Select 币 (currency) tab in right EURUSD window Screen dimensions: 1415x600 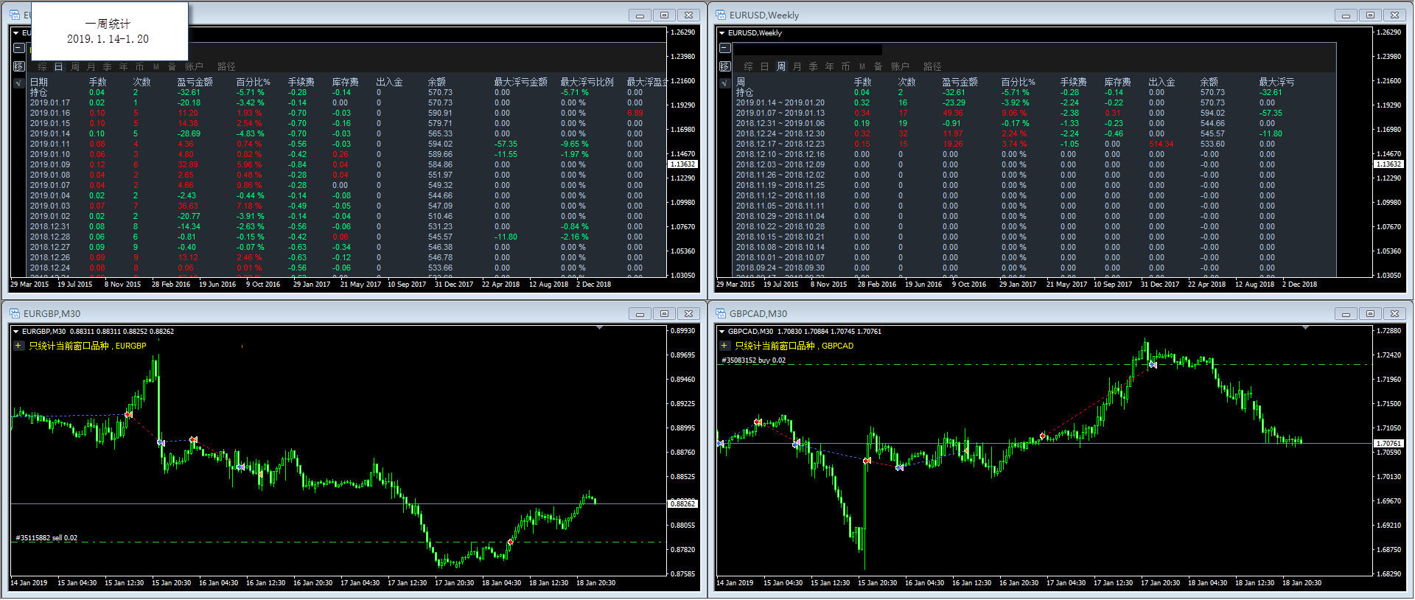coord(846,66)
